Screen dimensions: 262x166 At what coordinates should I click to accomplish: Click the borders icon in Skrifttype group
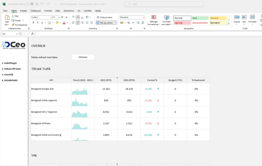click(50, 23)
